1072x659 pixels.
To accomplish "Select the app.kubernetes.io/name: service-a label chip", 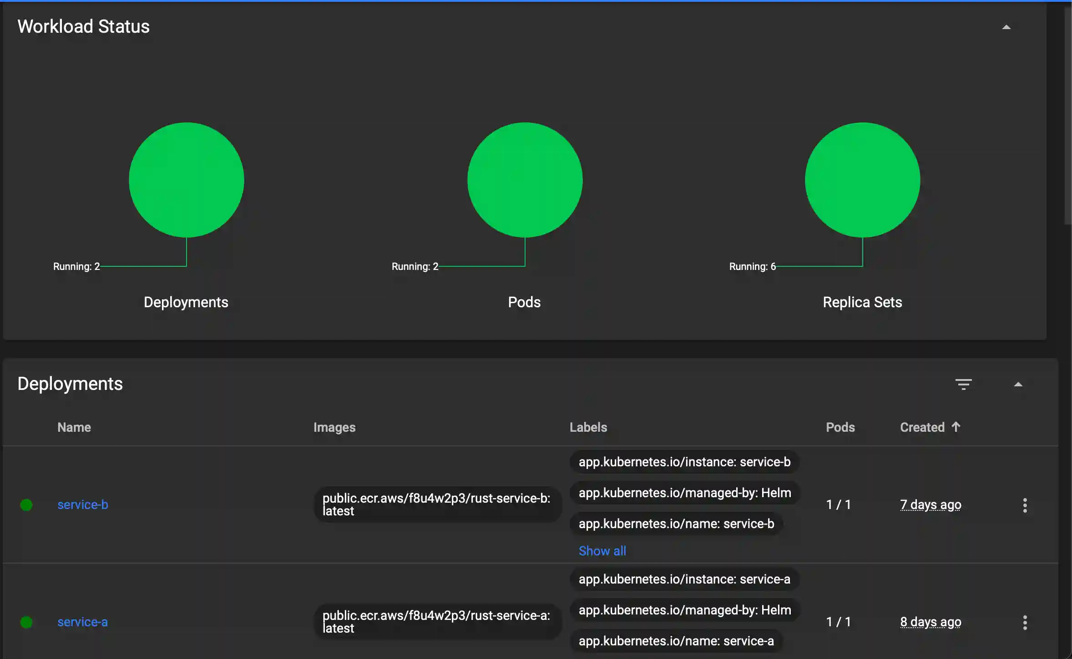I will tap(675, 641).
